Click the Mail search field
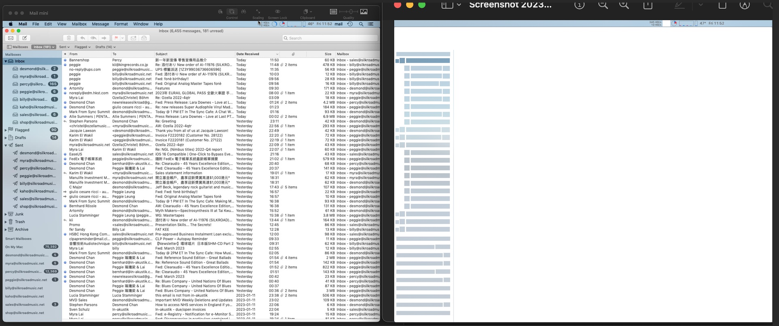Image resolution: width=779 pixels, height=326 pixels. 330,38
